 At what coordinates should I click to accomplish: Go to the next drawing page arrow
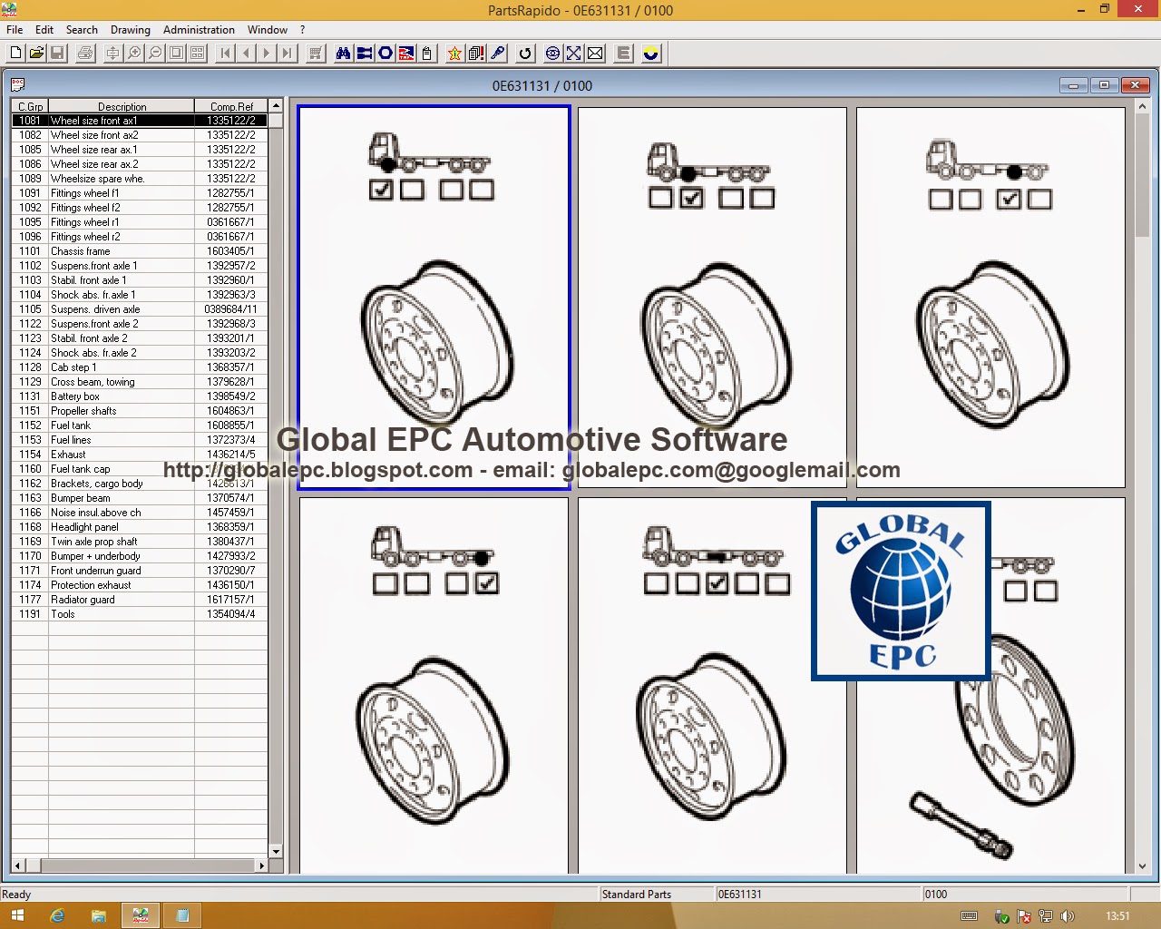click(x=267, y=54)
